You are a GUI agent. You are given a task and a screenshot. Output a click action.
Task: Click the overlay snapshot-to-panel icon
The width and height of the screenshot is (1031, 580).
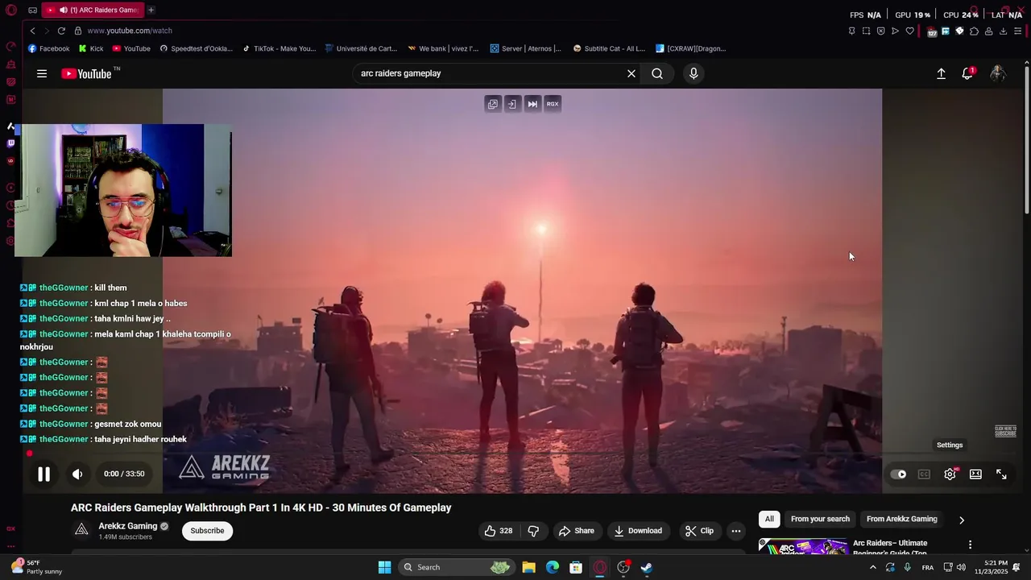[x=512, y=104]
